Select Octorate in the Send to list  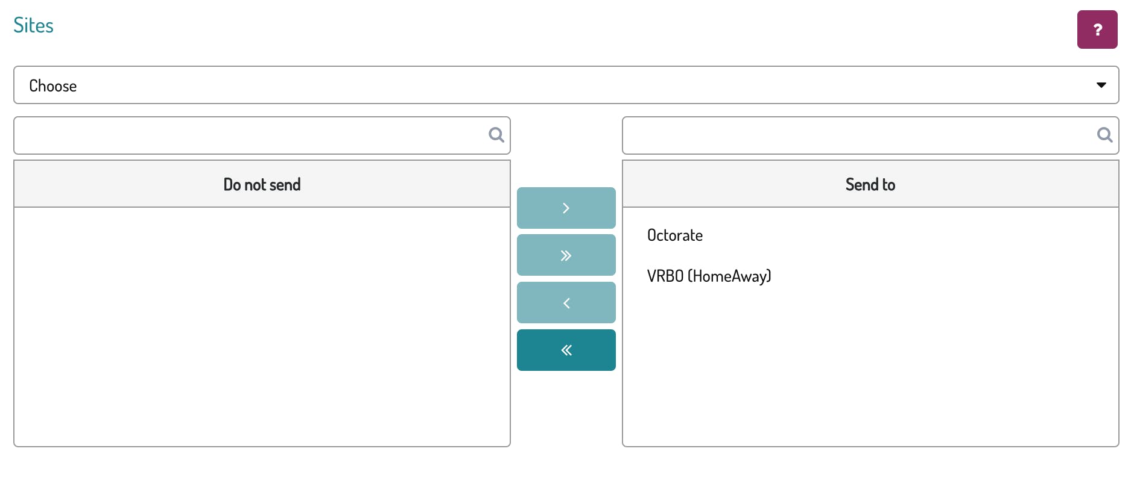coord(674,235)
